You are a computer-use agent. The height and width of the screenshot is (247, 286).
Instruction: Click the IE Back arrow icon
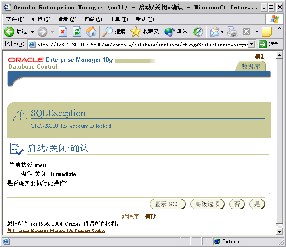(9, 32)
